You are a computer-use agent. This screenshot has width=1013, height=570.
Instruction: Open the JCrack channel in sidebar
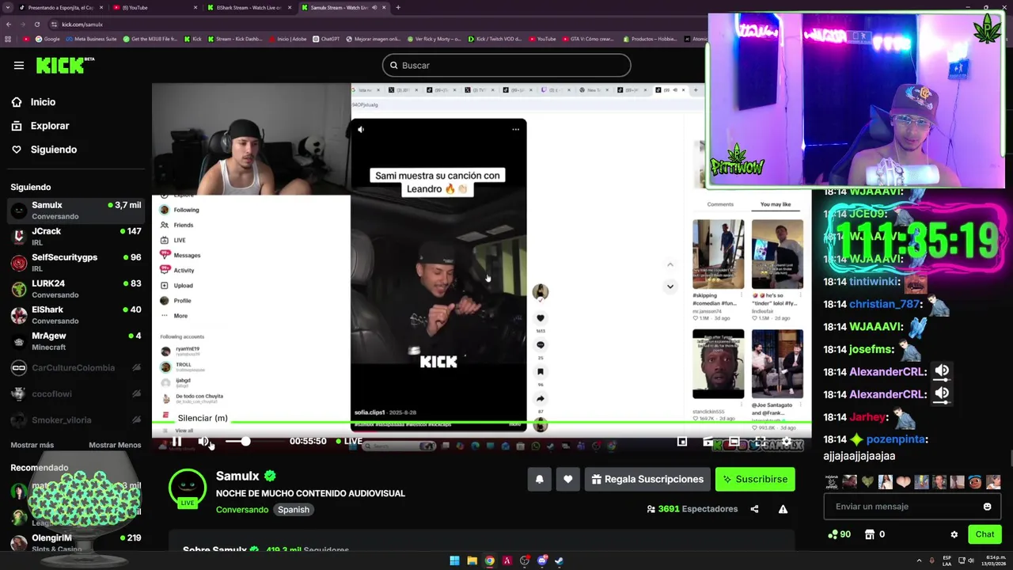click(x=76, y=237)
